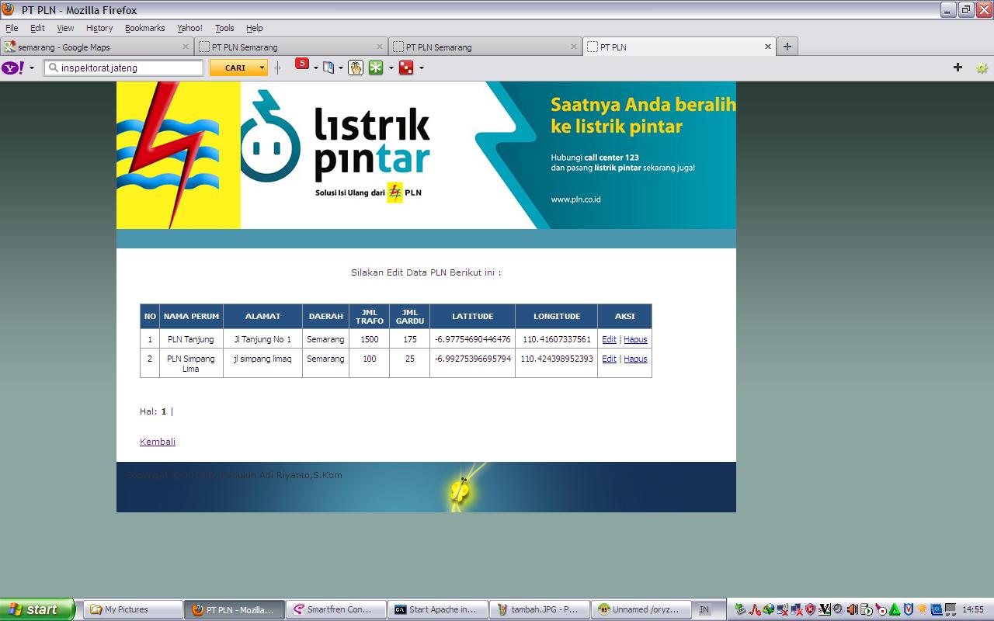994x621 pixels.
Task: Click the green asterisk toolbar icon
Action: (x=376, y=68)
